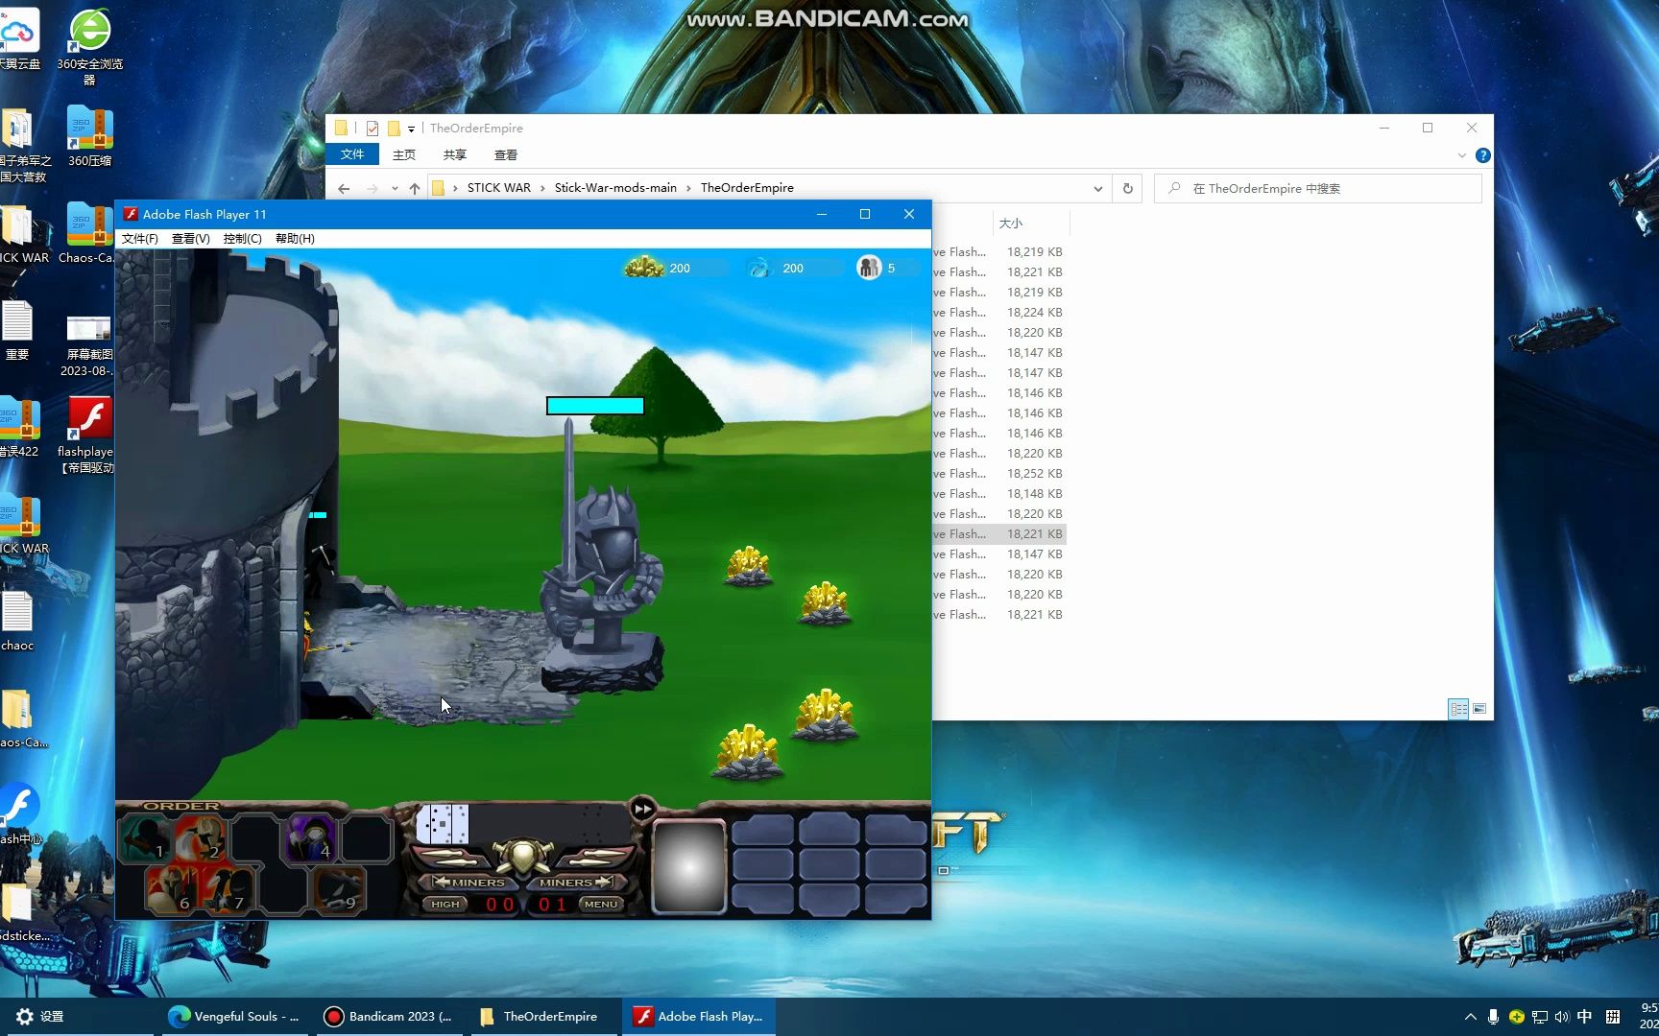Click the volume speaker icon in tray
This screenshot has width=1659, height=1036.
tap(1561, 1017)
